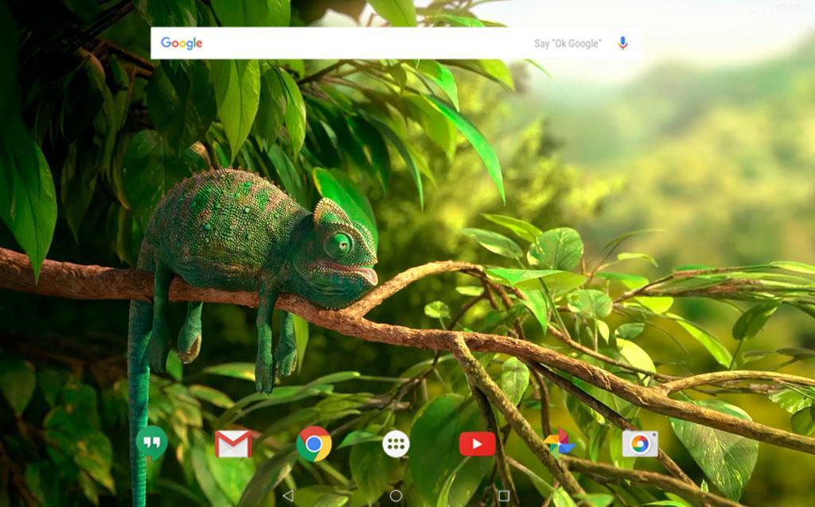Viewport: 815px width, 507px height.
Task: Tap the 'Say "Ok Google"' hint text
Action: [567, 44]
